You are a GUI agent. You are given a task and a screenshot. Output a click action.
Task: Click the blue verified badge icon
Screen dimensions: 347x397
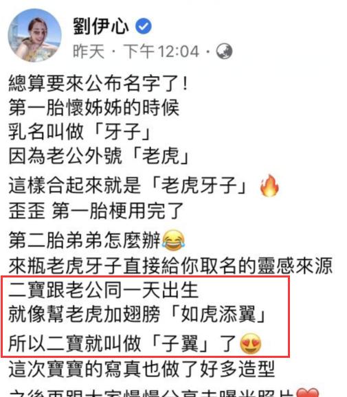(x=144, y=26)
